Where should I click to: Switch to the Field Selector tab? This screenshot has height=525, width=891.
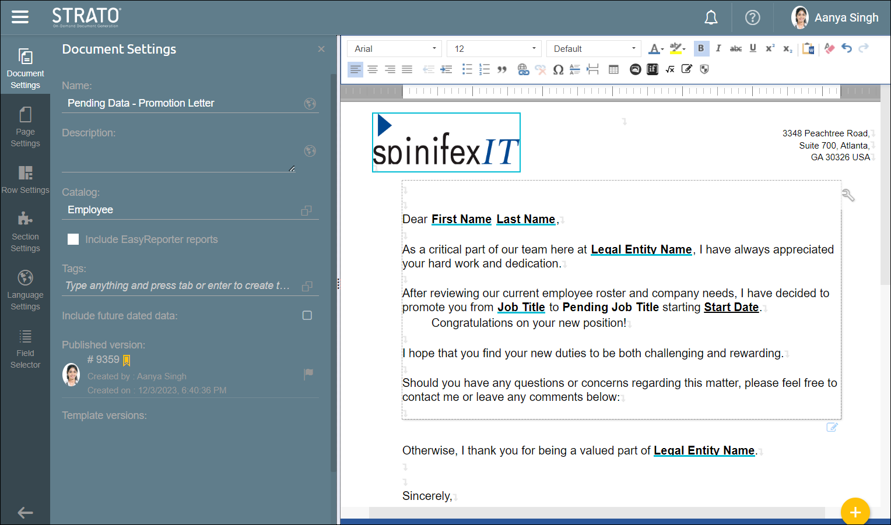coord(25,348)
